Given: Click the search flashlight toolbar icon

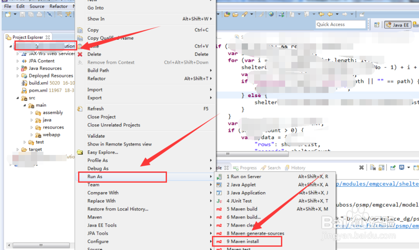Looking at the screenshot, I should [245, 14].
